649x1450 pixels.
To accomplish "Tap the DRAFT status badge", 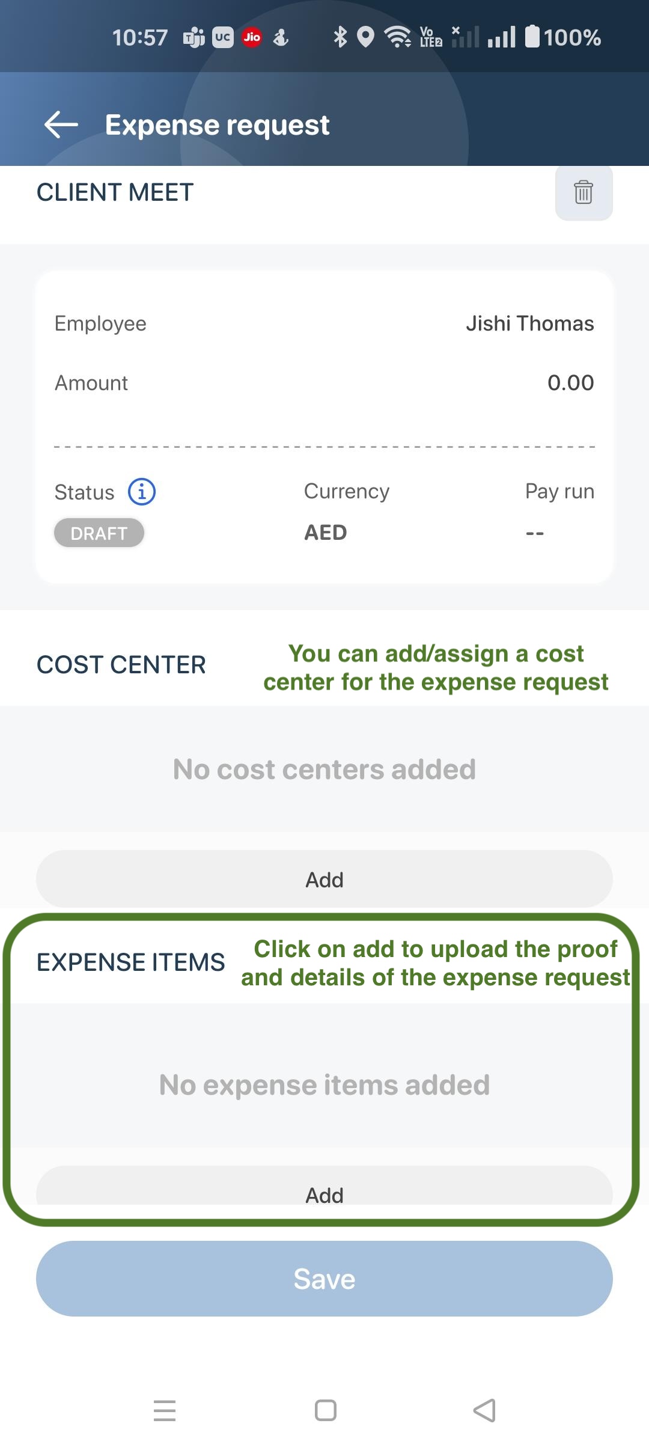I will coord(99,533).
